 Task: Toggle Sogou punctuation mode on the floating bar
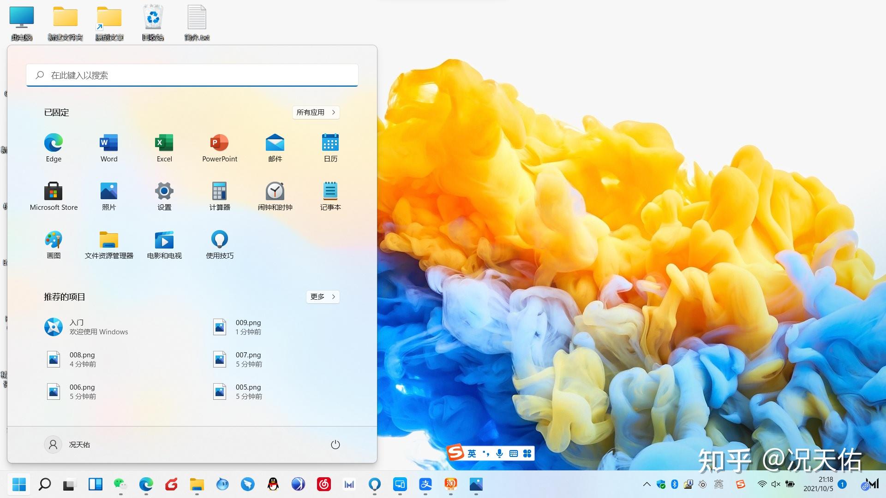tap(485, 454)
